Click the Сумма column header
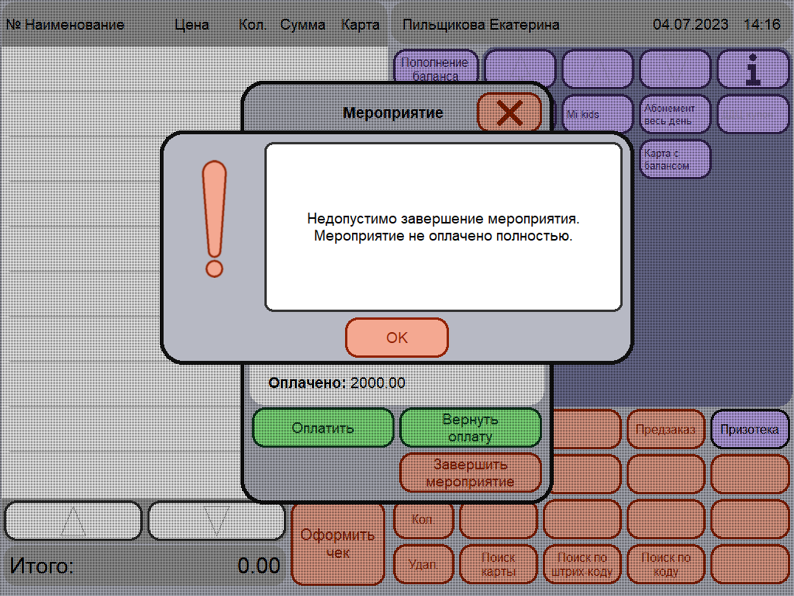 (x=303, y=24)
